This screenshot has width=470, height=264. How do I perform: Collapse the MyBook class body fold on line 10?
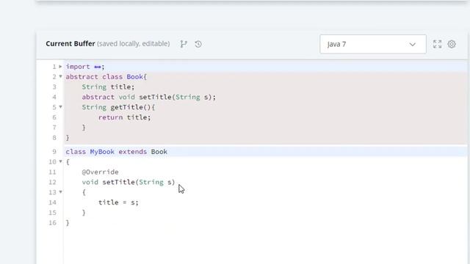(x=60, y=161)
